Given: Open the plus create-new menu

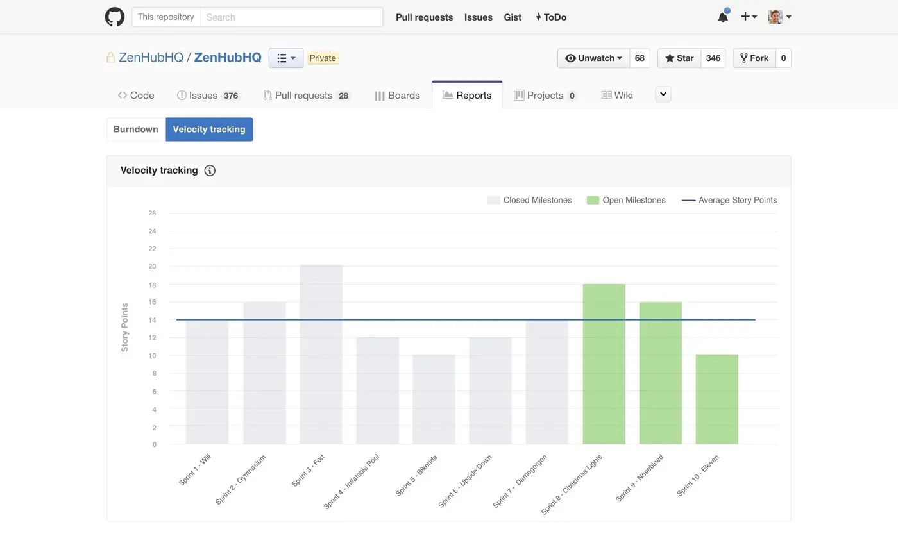Looking at the screenshot, I should (749, 17).
